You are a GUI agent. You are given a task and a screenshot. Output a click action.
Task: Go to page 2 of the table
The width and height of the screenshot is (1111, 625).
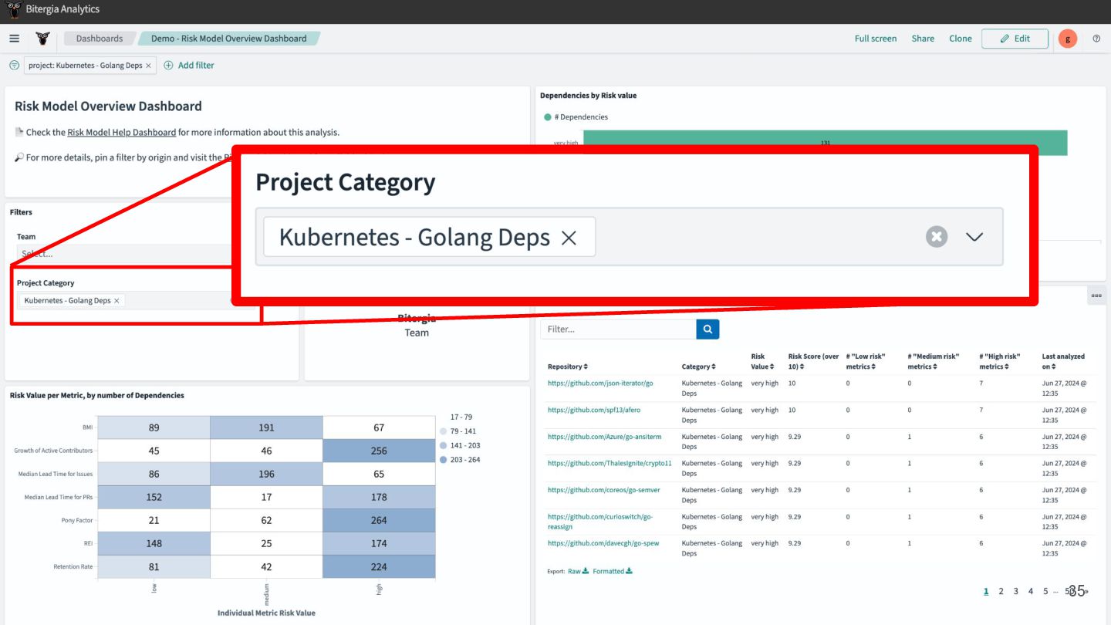(1001, 591)
